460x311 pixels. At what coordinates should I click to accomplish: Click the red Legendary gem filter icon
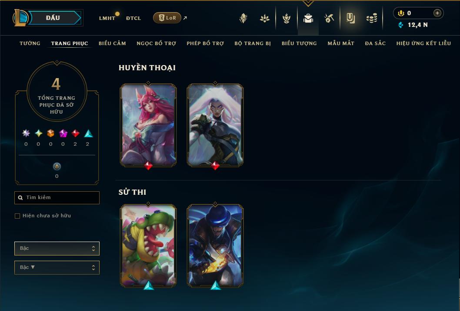75,134
